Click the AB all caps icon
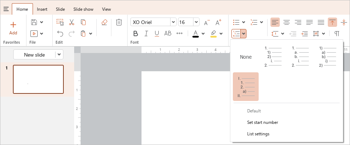This screenshot has height=145, width=350. (168, 33)
